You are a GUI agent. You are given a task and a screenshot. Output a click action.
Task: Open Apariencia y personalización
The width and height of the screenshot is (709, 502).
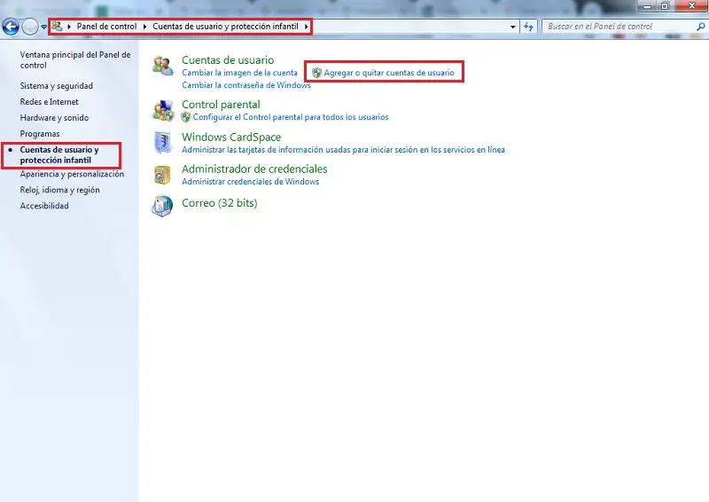pyautogui.click(x=72, y=174)
